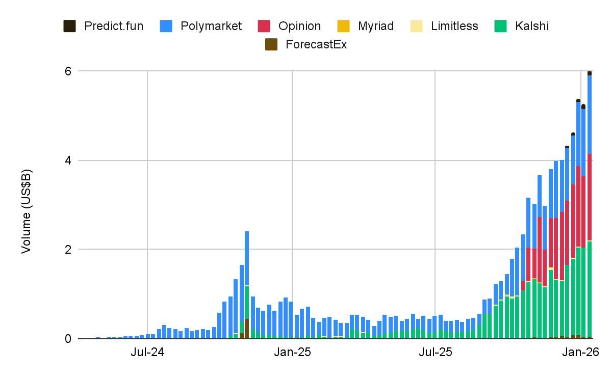Click the tallest bar's red Opinion segment
Image resolution: width=612 pixels, height=378 pixels.
pyautogui.click(x=590, y=197)
